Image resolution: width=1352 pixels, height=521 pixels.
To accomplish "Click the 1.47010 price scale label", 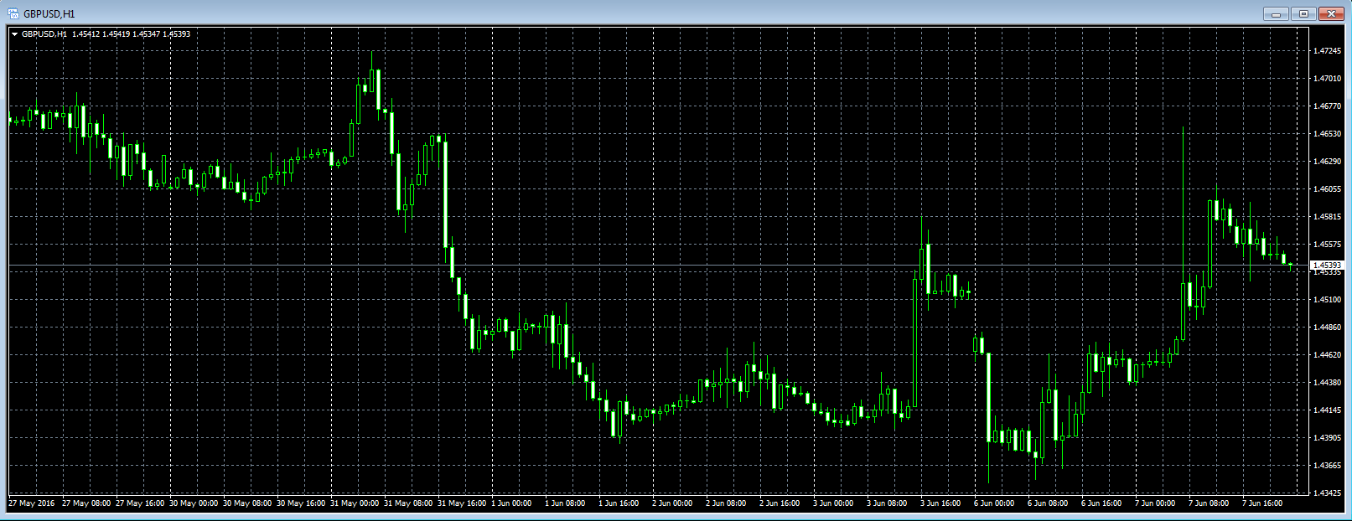I will (1328, 79).
